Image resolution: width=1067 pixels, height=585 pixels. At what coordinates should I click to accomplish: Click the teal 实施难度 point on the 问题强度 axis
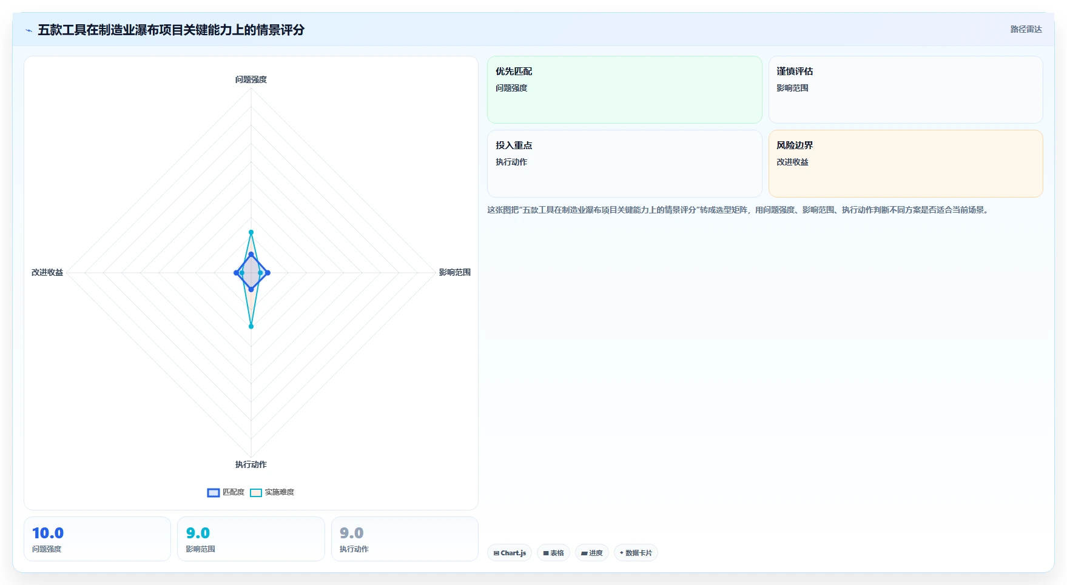pyautogui.click(x=251, y=232)
